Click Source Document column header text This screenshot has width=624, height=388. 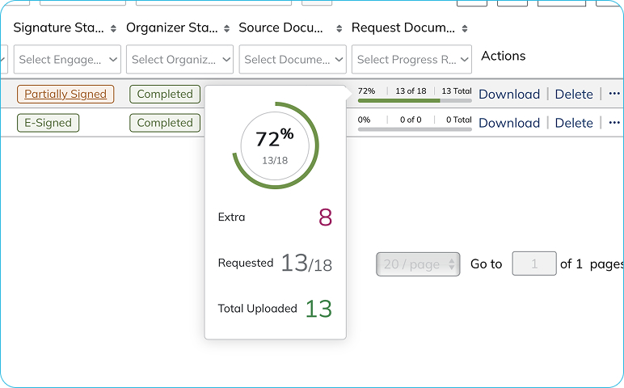pyautogui.click(x=280, y=27)
